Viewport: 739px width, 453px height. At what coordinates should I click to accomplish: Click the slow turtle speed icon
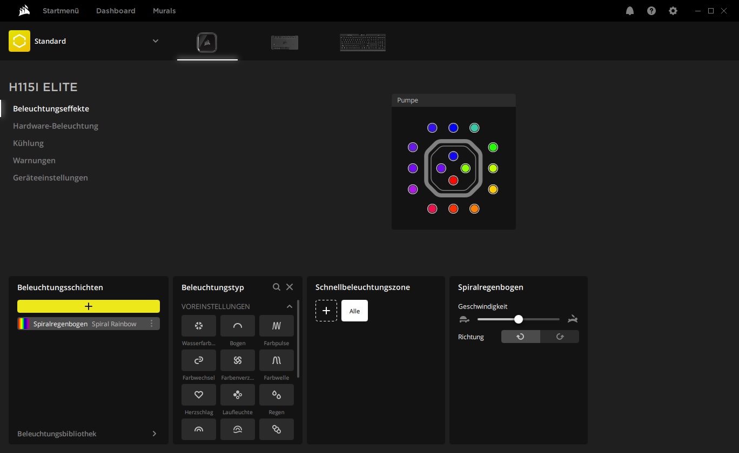pyautogui.click(x=464, y=319)
